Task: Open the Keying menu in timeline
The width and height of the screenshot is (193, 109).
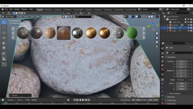Action: (21, 100)
